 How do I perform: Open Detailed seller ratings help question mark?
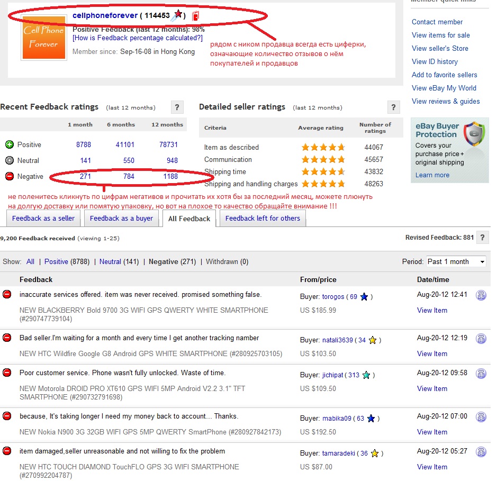tap(393, 107)
